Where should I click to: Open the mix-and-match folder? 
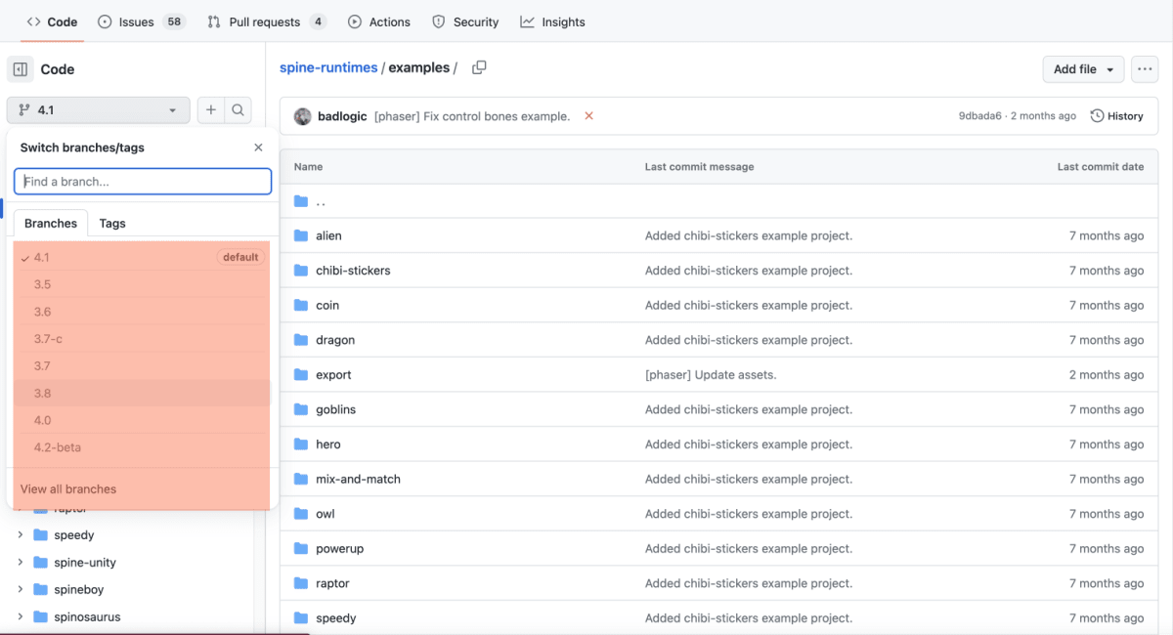358,479
